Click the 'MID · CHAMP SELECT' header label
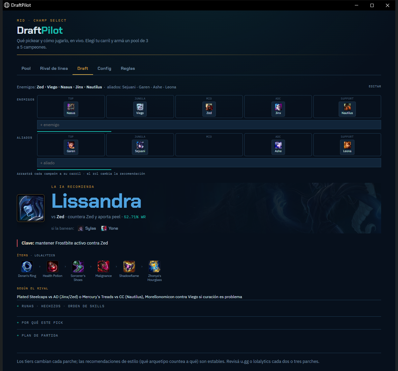This screenshot has height=371, width=398. (x=41, y=21)
